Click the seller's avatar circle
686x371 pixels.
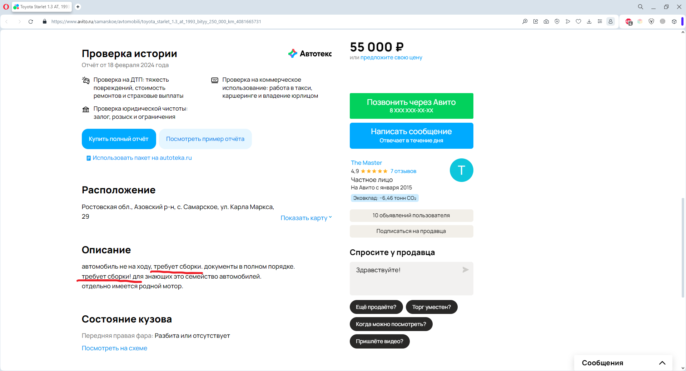pyautogui.click(x=461, y=170)
